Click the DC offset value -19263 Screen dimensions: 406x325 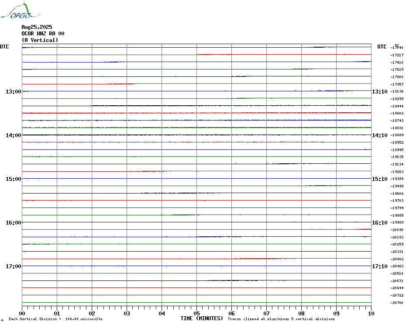pos(397,172)
